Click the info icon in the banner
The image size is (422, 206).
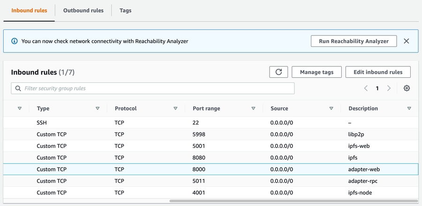[15, 41]
